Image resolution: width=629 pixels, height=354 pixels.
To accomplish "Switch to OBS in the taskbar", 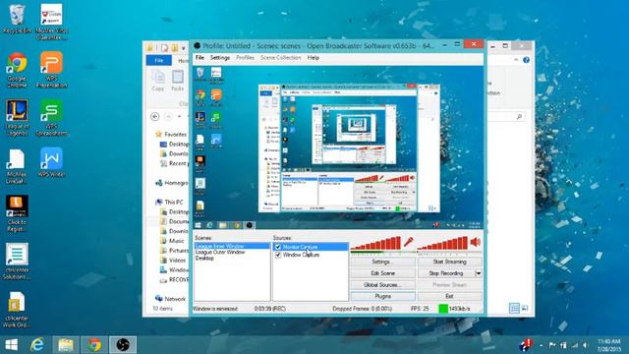I will [123, 345].
